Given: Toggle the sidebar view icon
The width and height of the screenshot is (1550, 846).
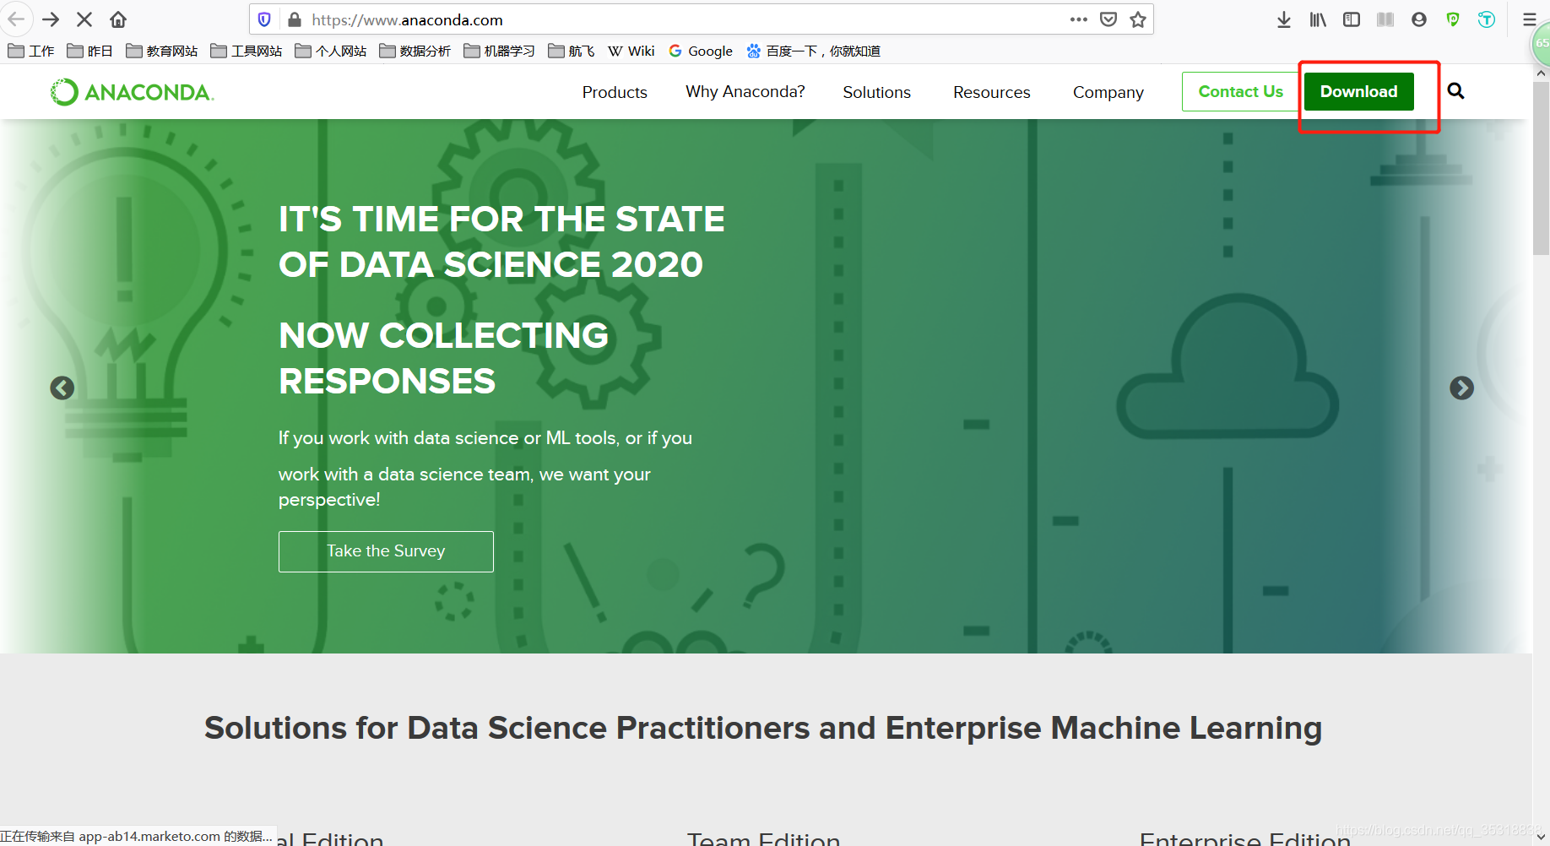Looking at the screenshot, I should click(1352, 19).
